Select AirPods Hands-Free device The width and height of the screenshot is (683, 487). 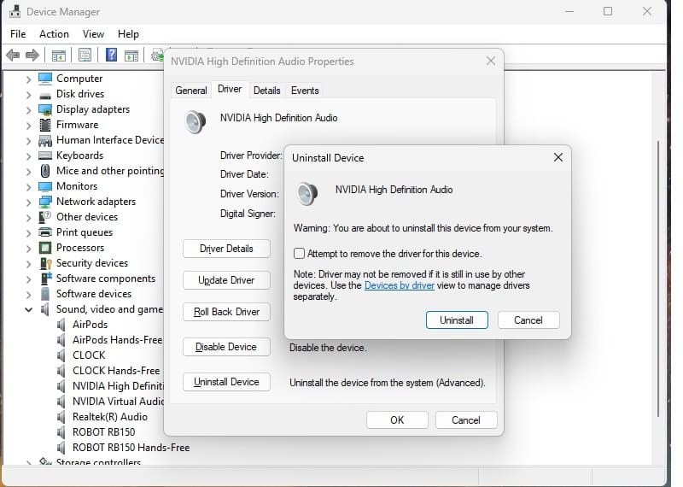pos(117,340)
